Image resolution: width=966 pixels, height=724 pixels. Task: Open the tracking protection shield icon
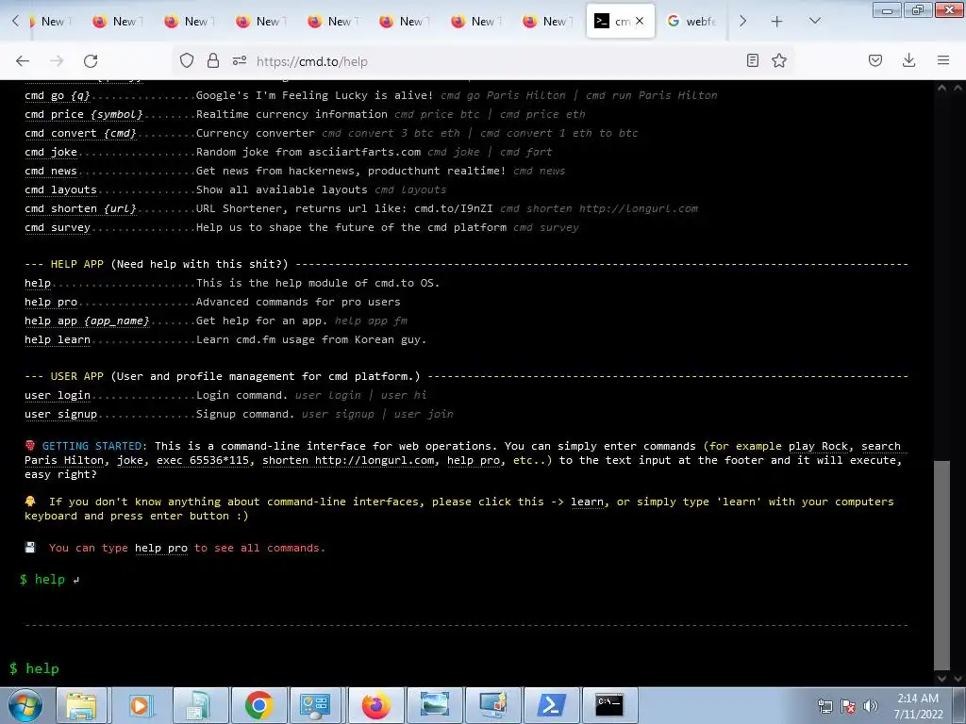tap(187, 61)
